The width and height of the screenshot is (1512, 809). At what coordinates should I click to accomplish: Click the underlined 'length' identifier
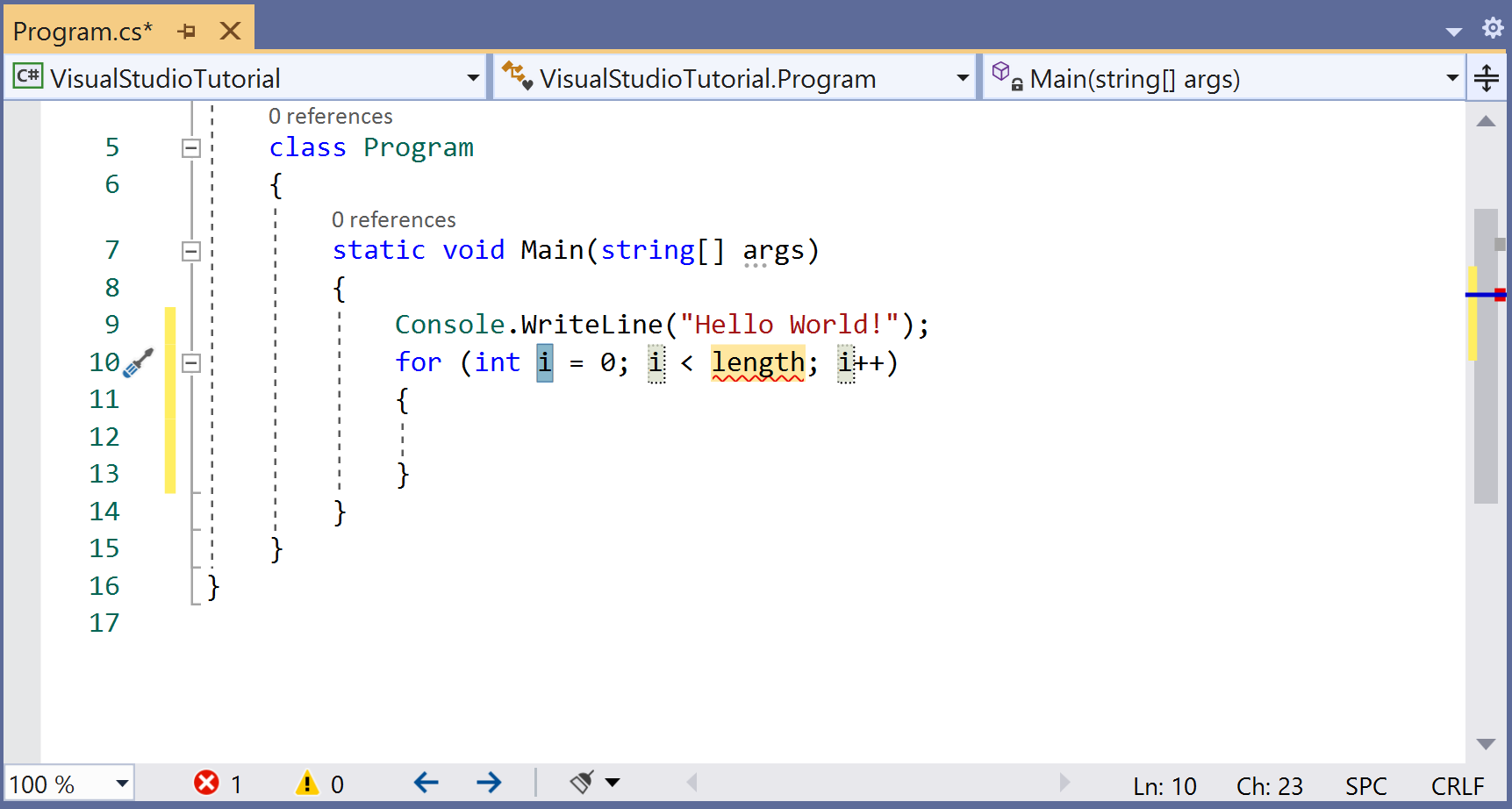758,362
